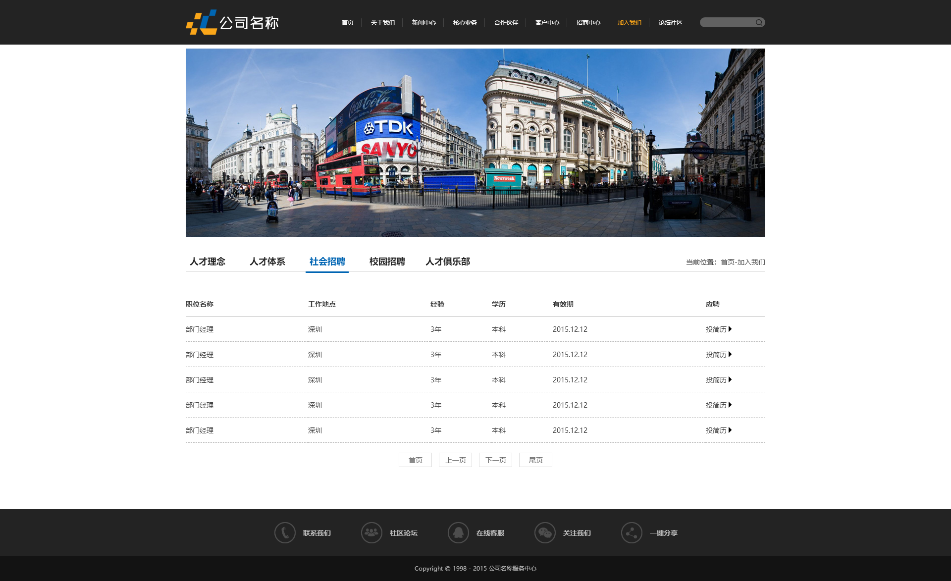The width and height of the screenshot is (951, 581).
Task: Switch to the 校园招聘 tab
Action: tap(387, 262)
